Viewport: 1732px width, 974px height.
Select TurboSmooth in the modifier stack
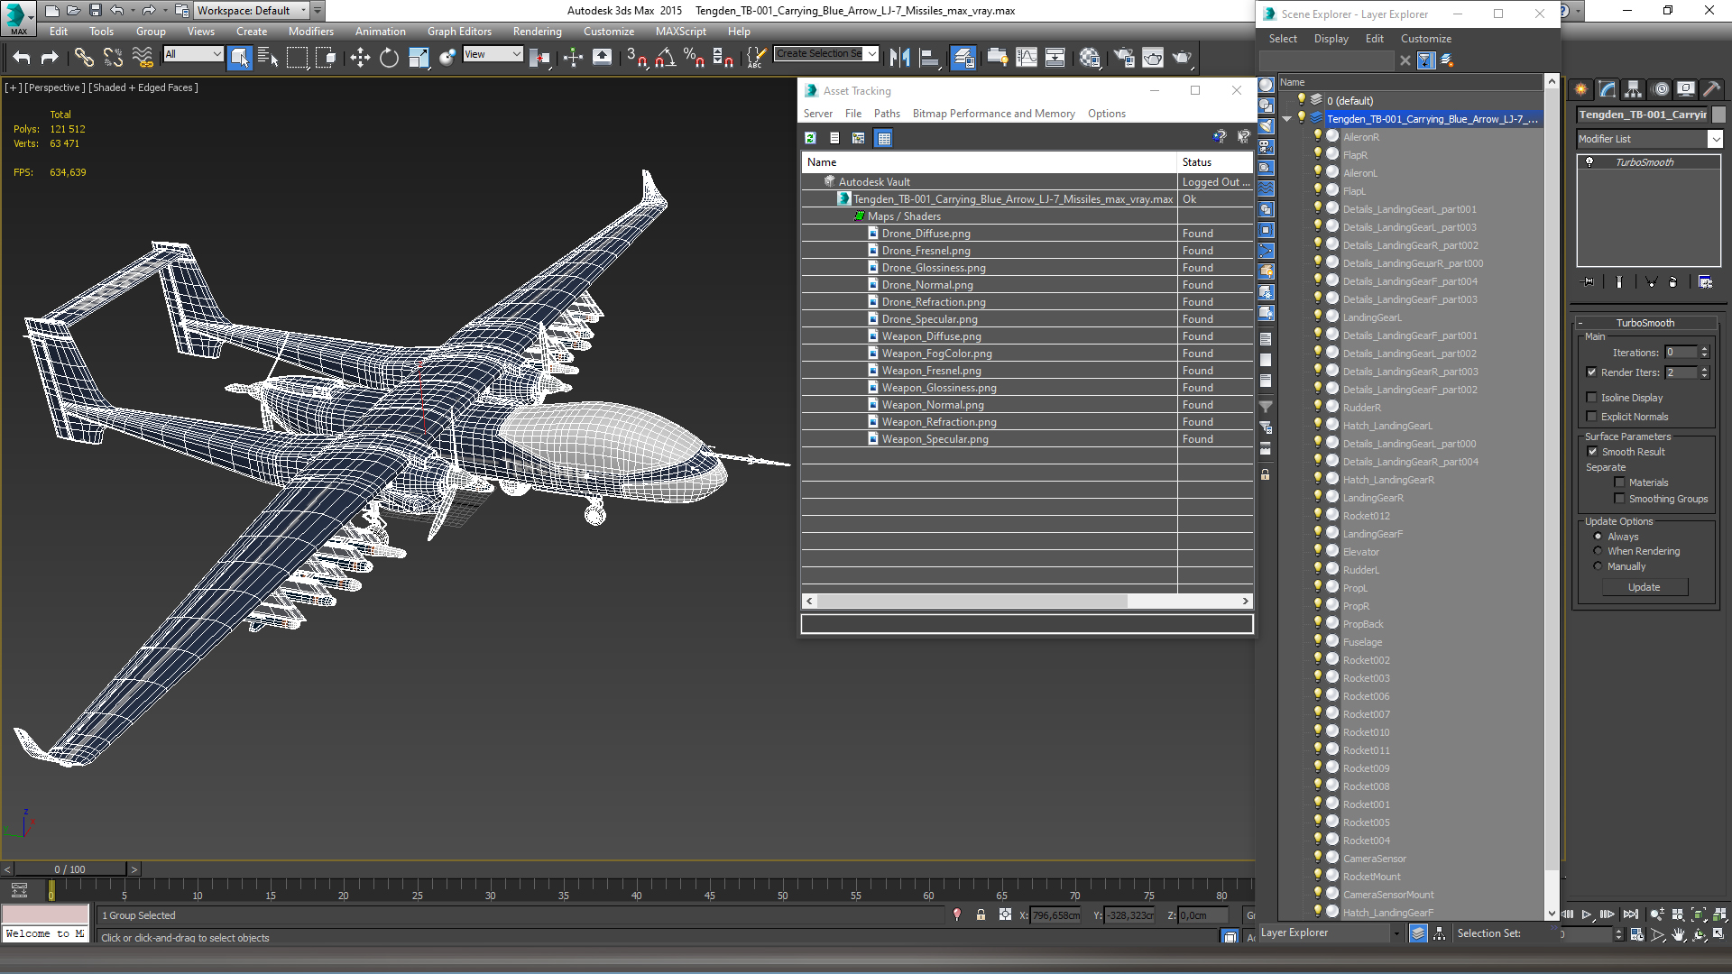point(1644,162)
